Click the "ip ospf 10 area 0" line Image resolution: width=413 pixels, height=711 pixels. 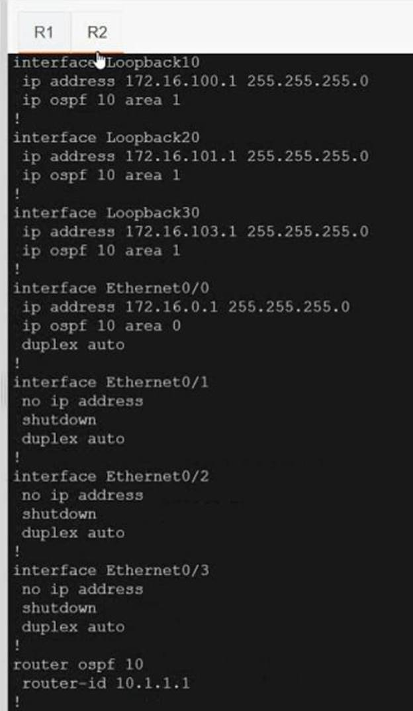coord(101,326)
